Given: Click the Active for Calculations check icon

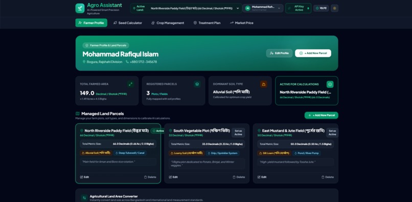Looking at the screenshot, I should point(330,84).
